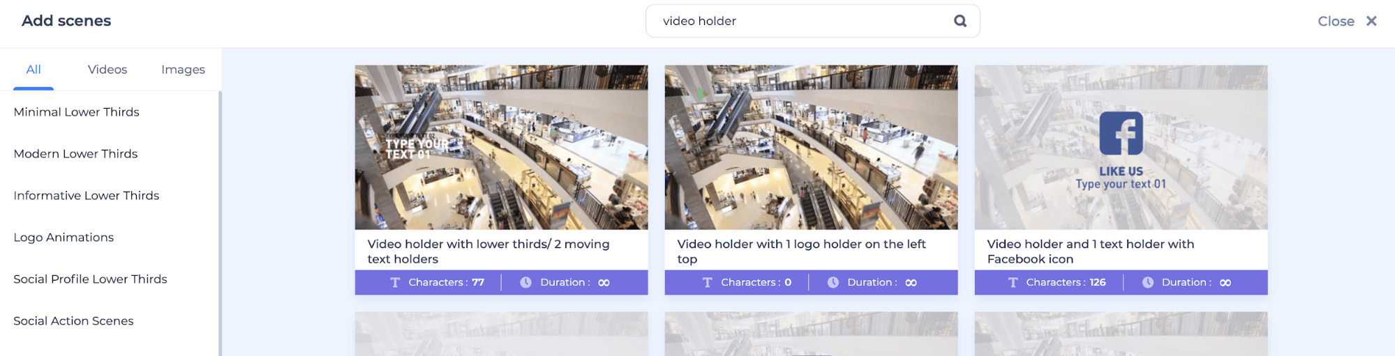The height and width of the screenshot is (356, 1395).
Task: Select the All tab
Action: [x=33, y=69]
